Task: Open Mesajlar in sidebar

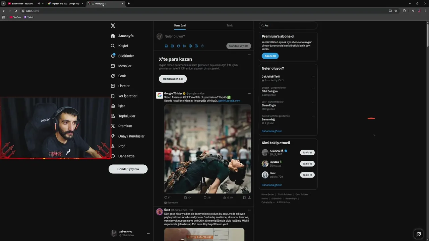Action: coord(121,66)
